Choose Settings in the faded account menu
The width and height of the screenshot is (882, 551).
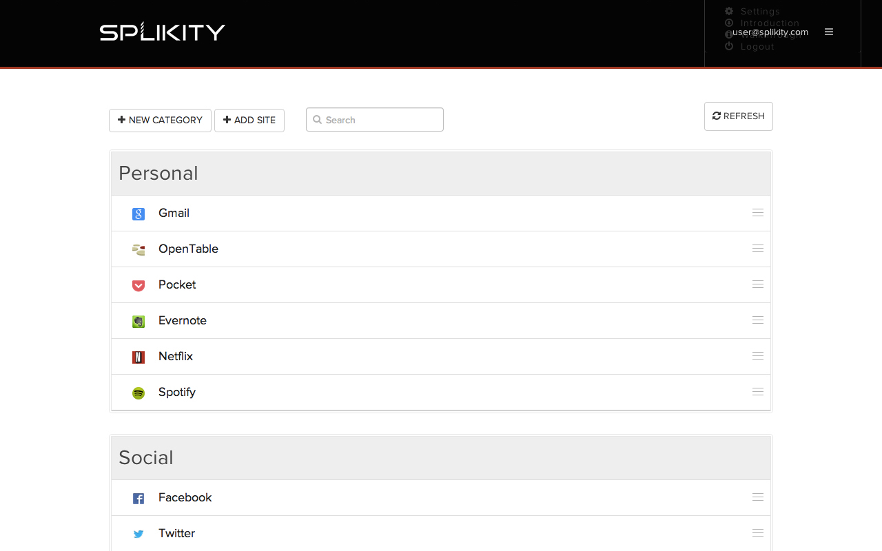[760, 11]
